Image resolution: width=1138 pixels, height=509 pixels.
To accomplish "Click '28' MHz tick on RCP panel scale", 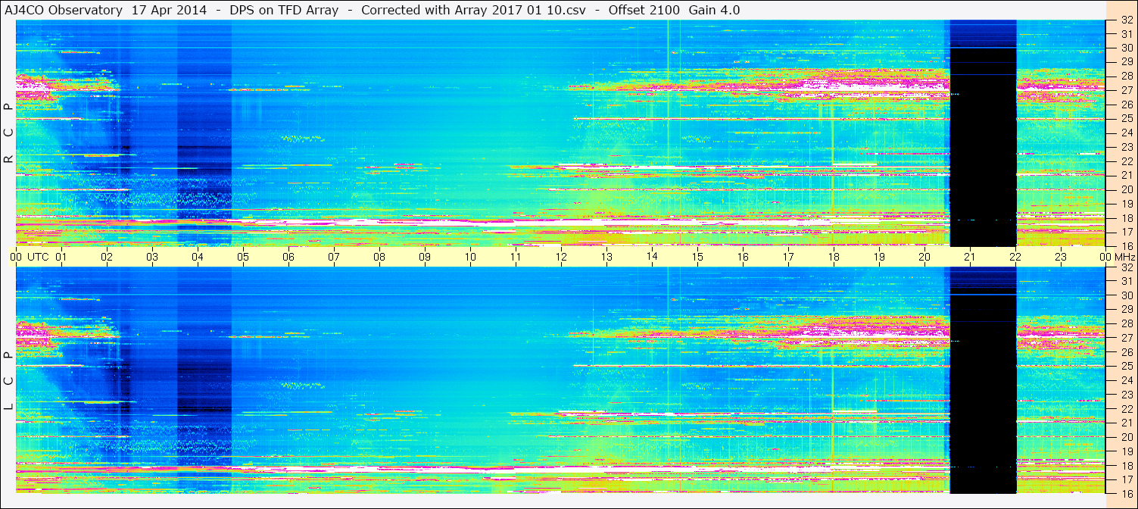I will (1126, 77).
